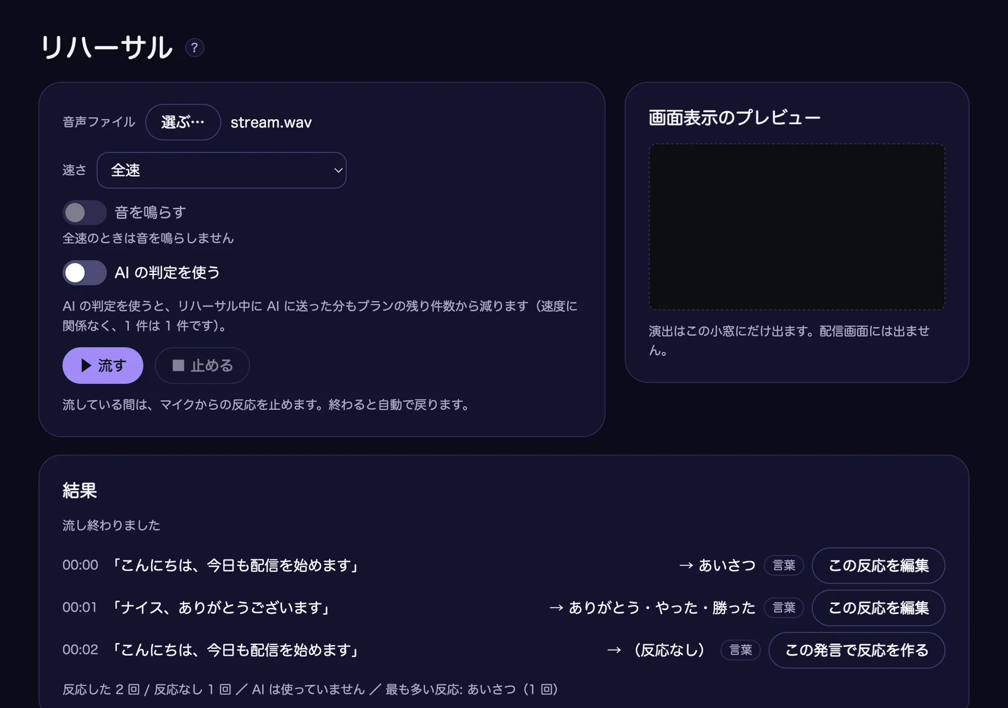Click the stream.wav file name
The width and height of the screenshot is (1008, 708).
(271, 122)
